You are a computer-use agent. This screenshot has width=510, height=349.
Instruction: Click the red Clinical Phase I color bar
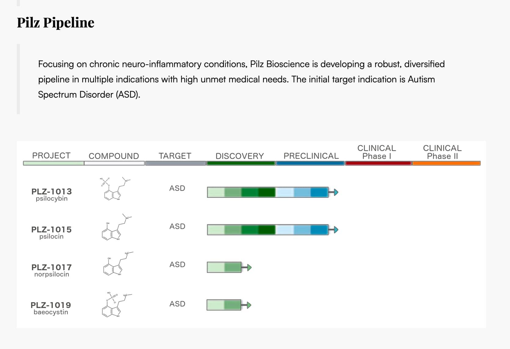click(378, 163)
